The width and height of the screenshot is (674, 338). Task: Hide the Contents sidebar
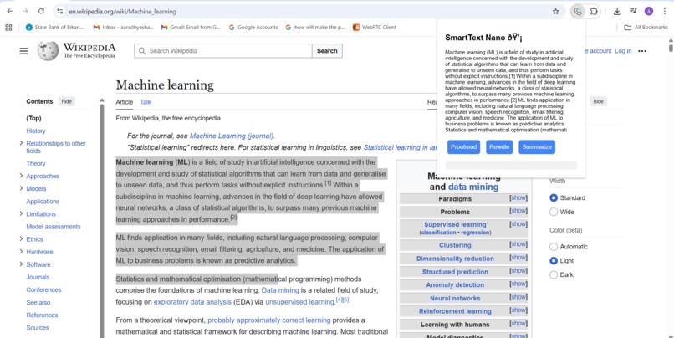(67, 101)
